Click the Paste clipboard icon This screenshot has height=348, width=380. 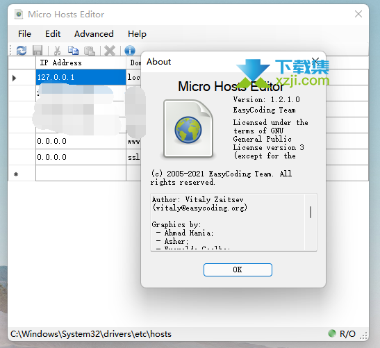[90, 51]
